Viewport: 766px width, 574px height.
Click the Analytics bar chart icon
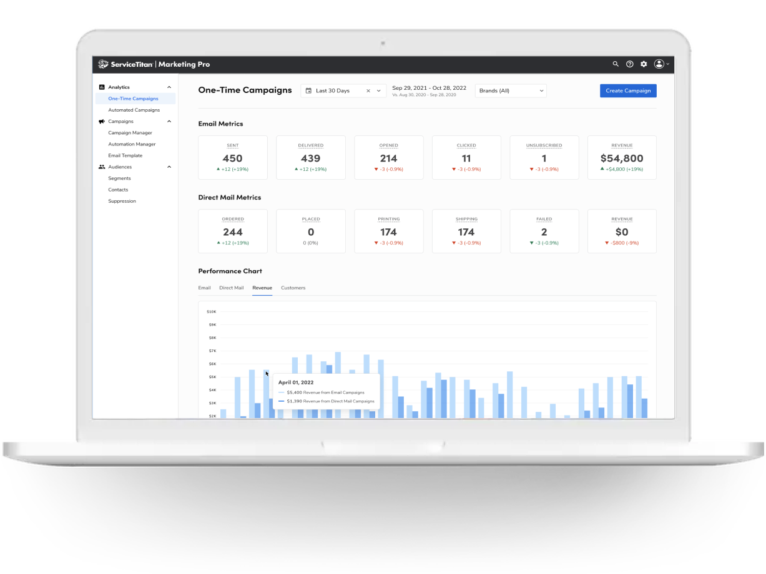[102, 87]
